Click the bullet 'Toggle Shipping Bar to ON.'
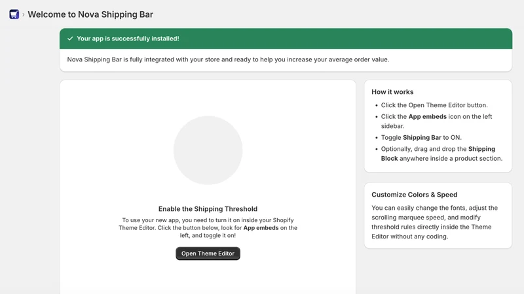Viewport: 524px width, 294px height. (x=421, y=138)
